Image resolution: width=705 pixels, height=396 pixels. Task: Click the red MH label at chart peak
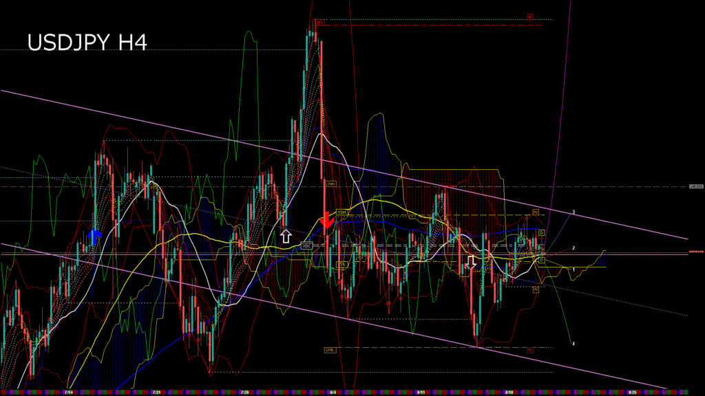319,22
